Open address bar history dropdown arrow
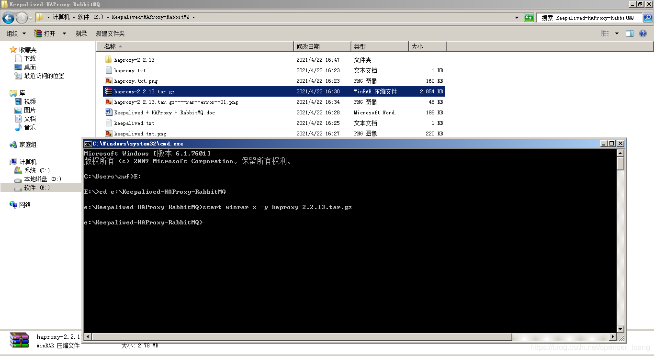This screenshot has height=356, width=654. tap(517, 18)
